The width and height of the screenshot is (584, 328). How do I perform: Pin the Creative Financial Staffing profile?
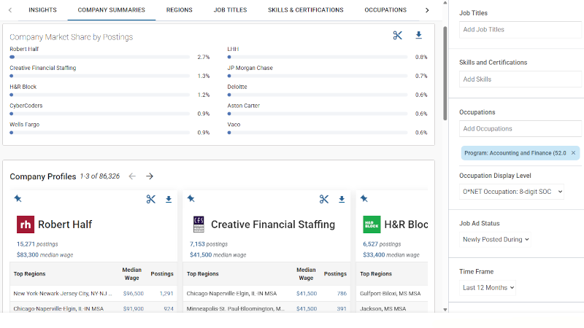[x=191, y=198]
